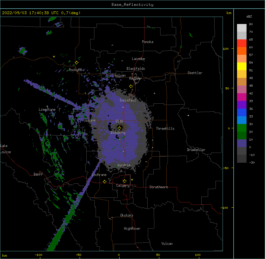Viewport: 265px width, 259px height.
Task: Click the HighRiver city label
Action: [132, 229]
